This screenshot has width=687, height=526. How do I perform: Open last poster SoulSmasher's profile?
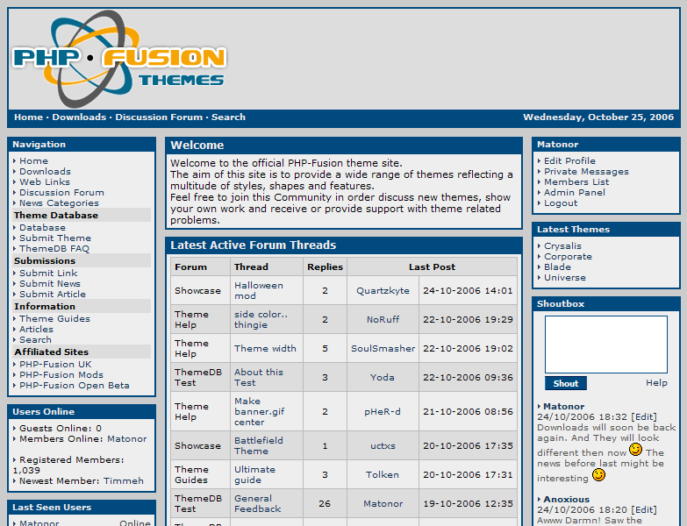click(x=383, y=348)
